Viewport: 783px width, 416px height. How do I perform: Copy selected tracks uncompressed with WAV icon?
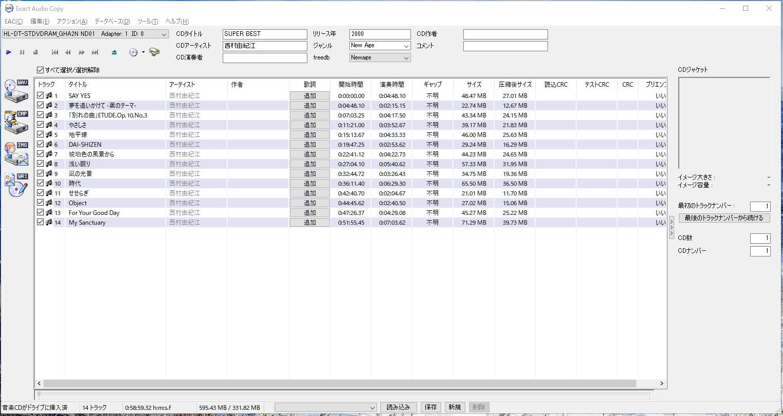16,91
